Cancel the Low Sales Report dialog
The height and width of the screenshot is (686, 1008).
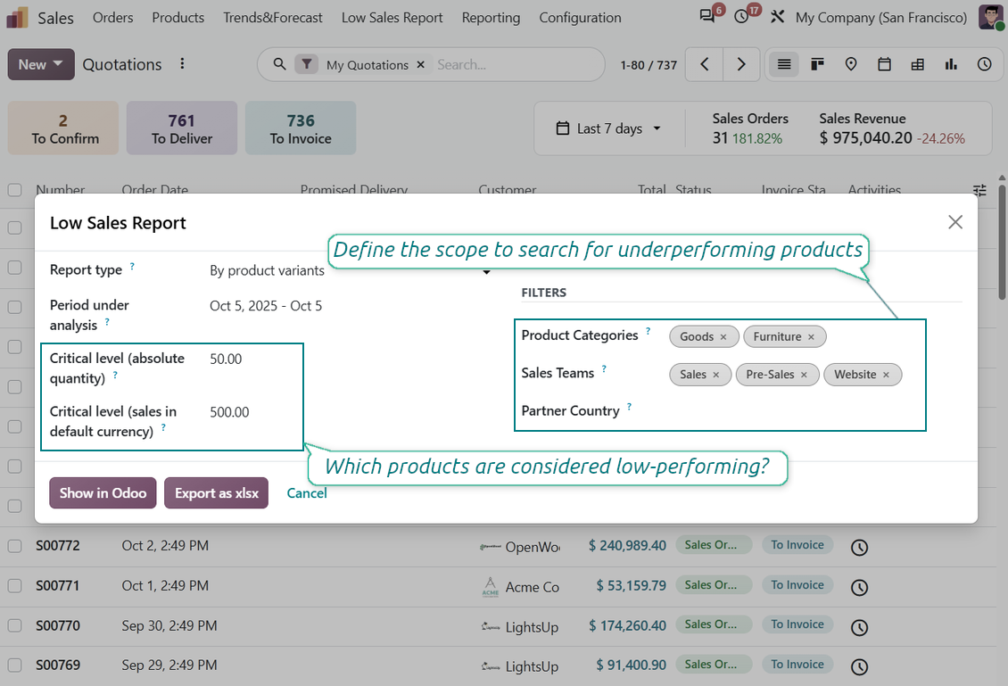pos(307,493)
